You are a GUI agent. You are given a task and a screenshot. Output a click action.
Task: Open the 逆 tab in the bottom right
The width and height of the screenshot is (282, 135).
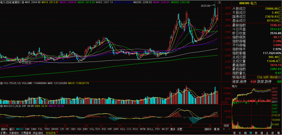click(x=273, y=133)
